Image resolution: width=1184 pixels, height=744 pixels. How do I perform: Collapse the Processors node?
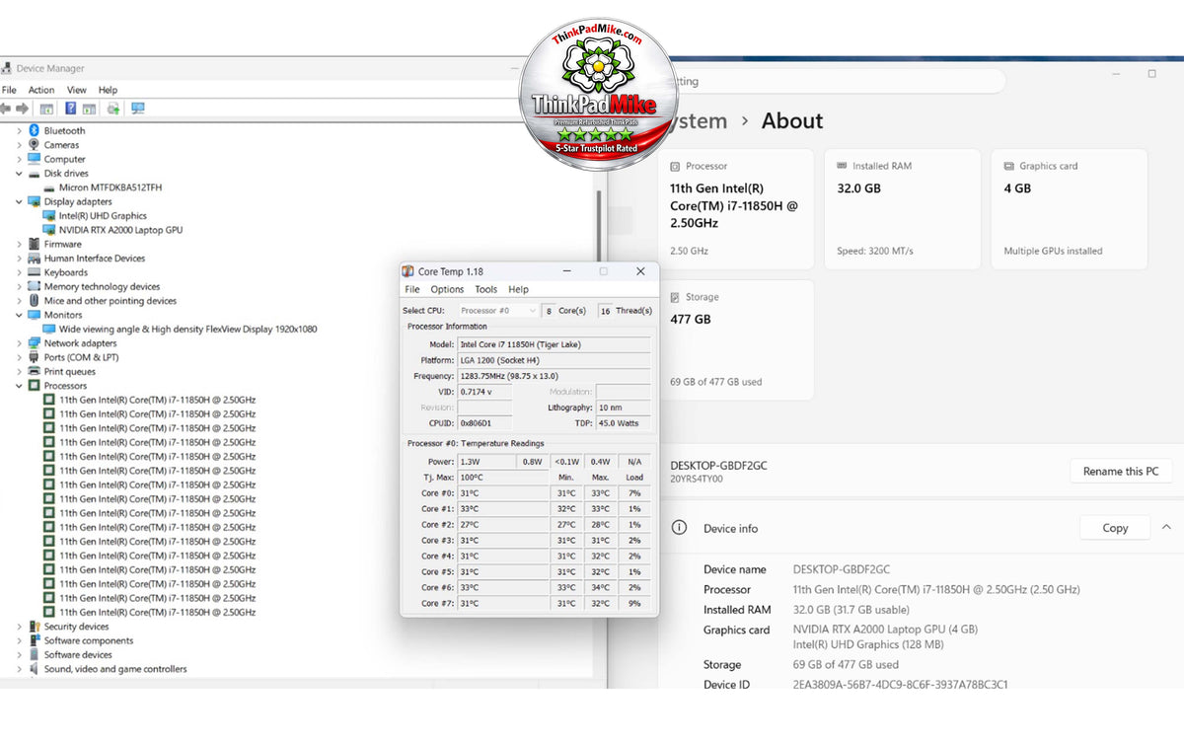(19, 386)
